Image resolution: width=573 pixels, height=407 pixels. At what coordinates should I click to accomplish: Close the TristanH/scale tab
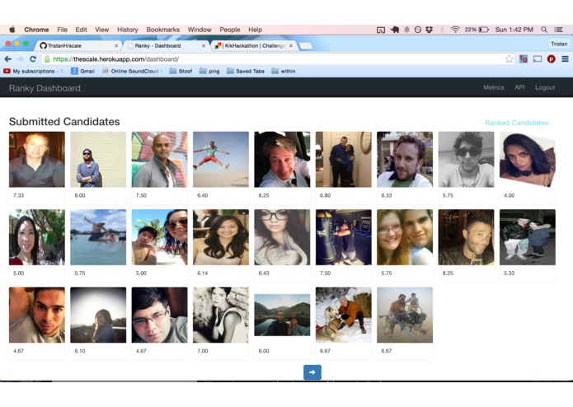116,45
